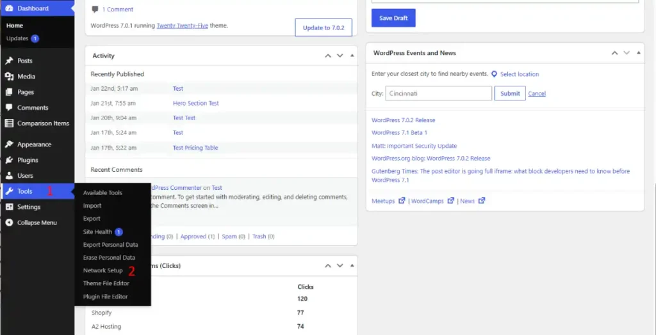This screenshot has width=656, height=335.
Task: Click the Collapse Menu arrow icon
Action: [9, 222]
